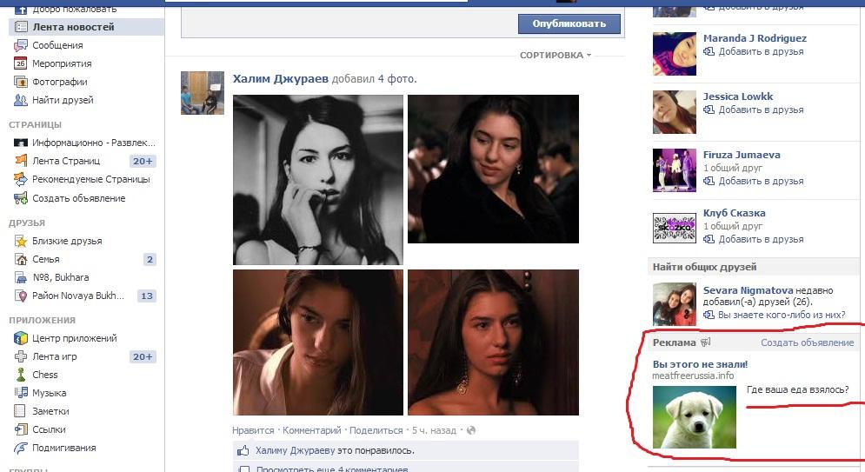Open Sevara Nigmatova profile link
Screen dimensions: 865x472
748,290
